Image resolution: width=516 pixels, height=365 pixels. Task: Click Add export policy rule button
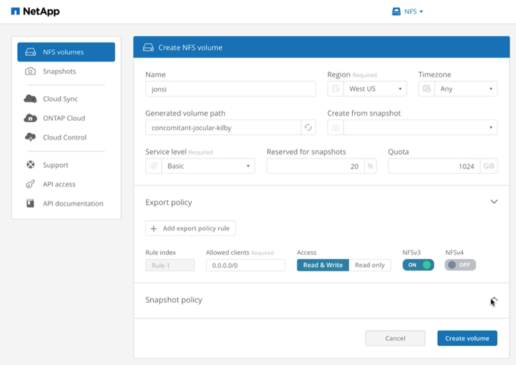pyautogui.click(x=190, y=228)
